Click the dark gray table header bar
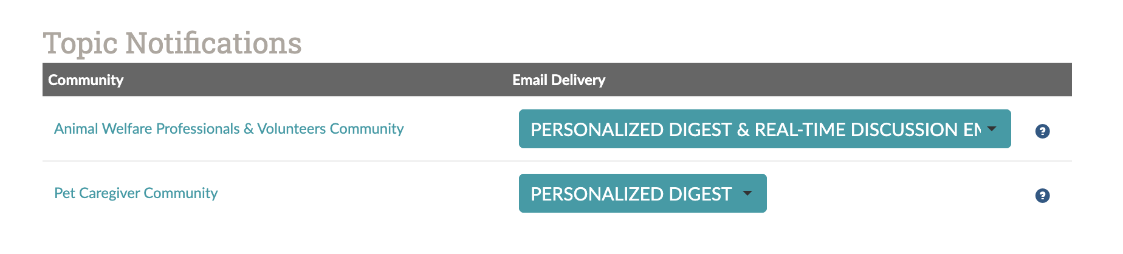This screenshot has height=254, width=1123. tap(557, 80)
